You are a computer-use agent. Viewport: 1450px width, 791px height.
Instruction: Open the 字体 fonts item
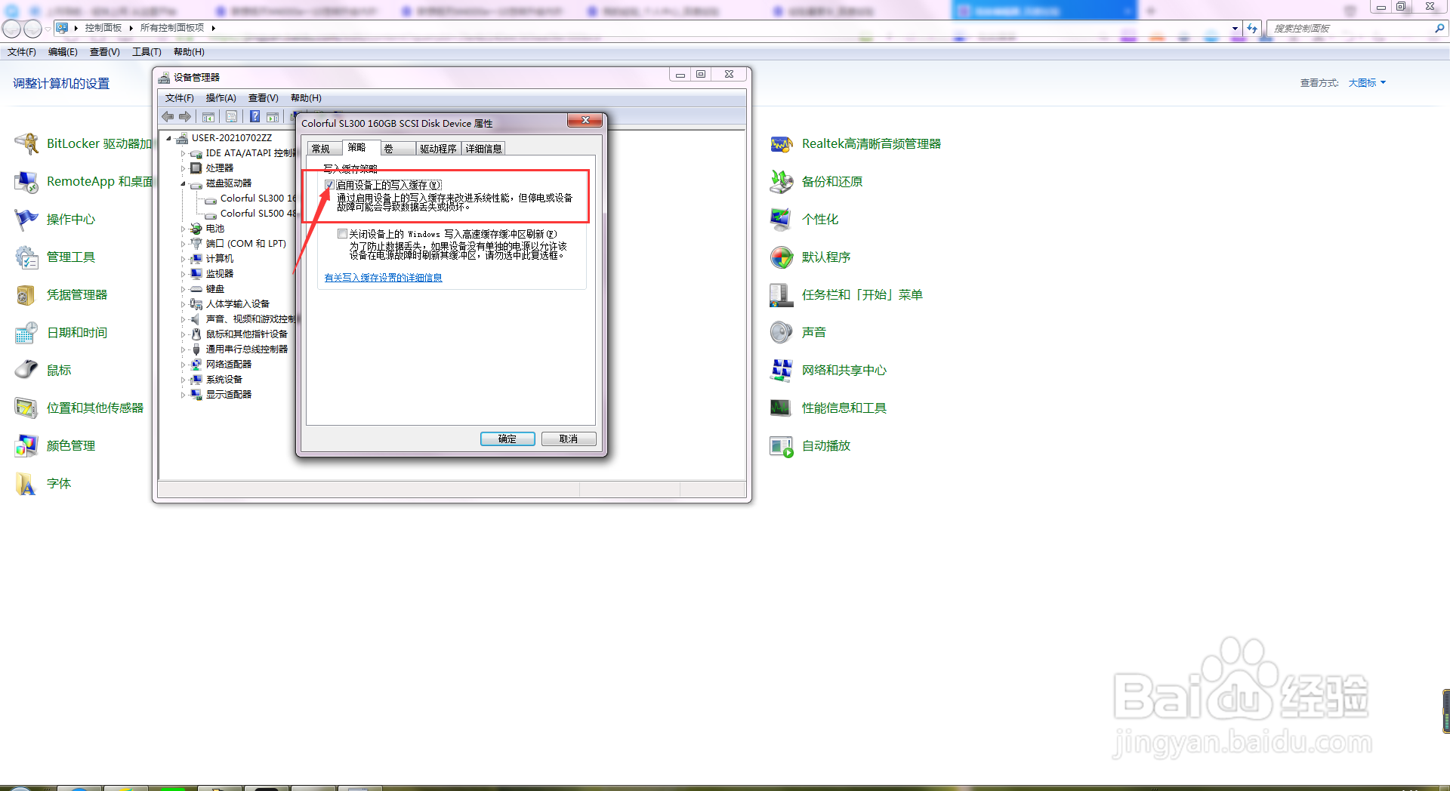click(43, 483)
